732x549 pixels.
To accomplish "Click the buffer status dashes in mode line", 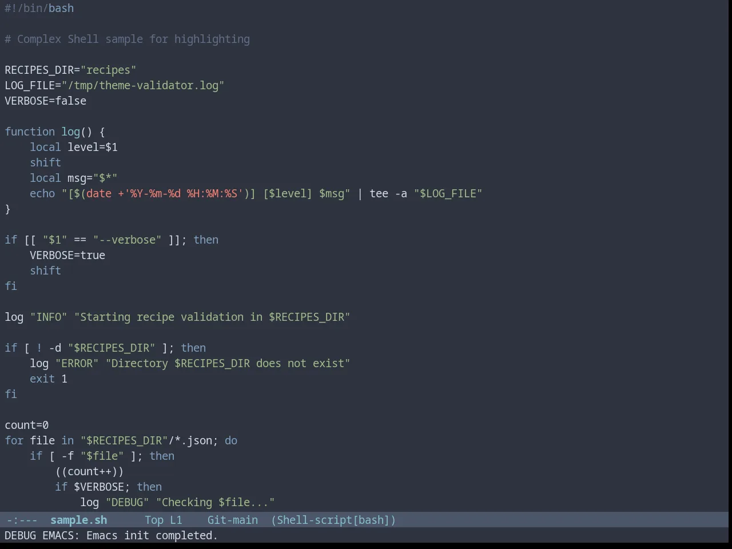I will (x=22, y=520).
